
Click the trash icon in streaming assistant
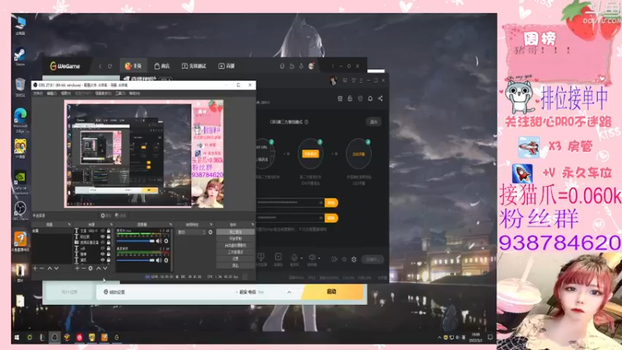point(340,99)
